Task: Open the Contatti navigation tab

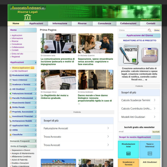Action: pyautogui.click(x=151, y=23)
